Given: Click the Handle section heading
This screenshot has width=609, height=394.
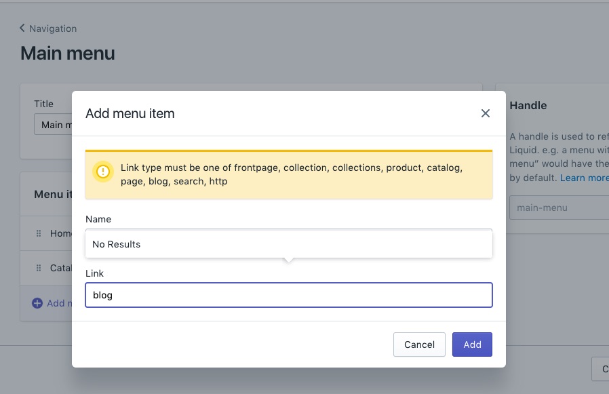Looking at the screenshot, I should tap(528, 105).
